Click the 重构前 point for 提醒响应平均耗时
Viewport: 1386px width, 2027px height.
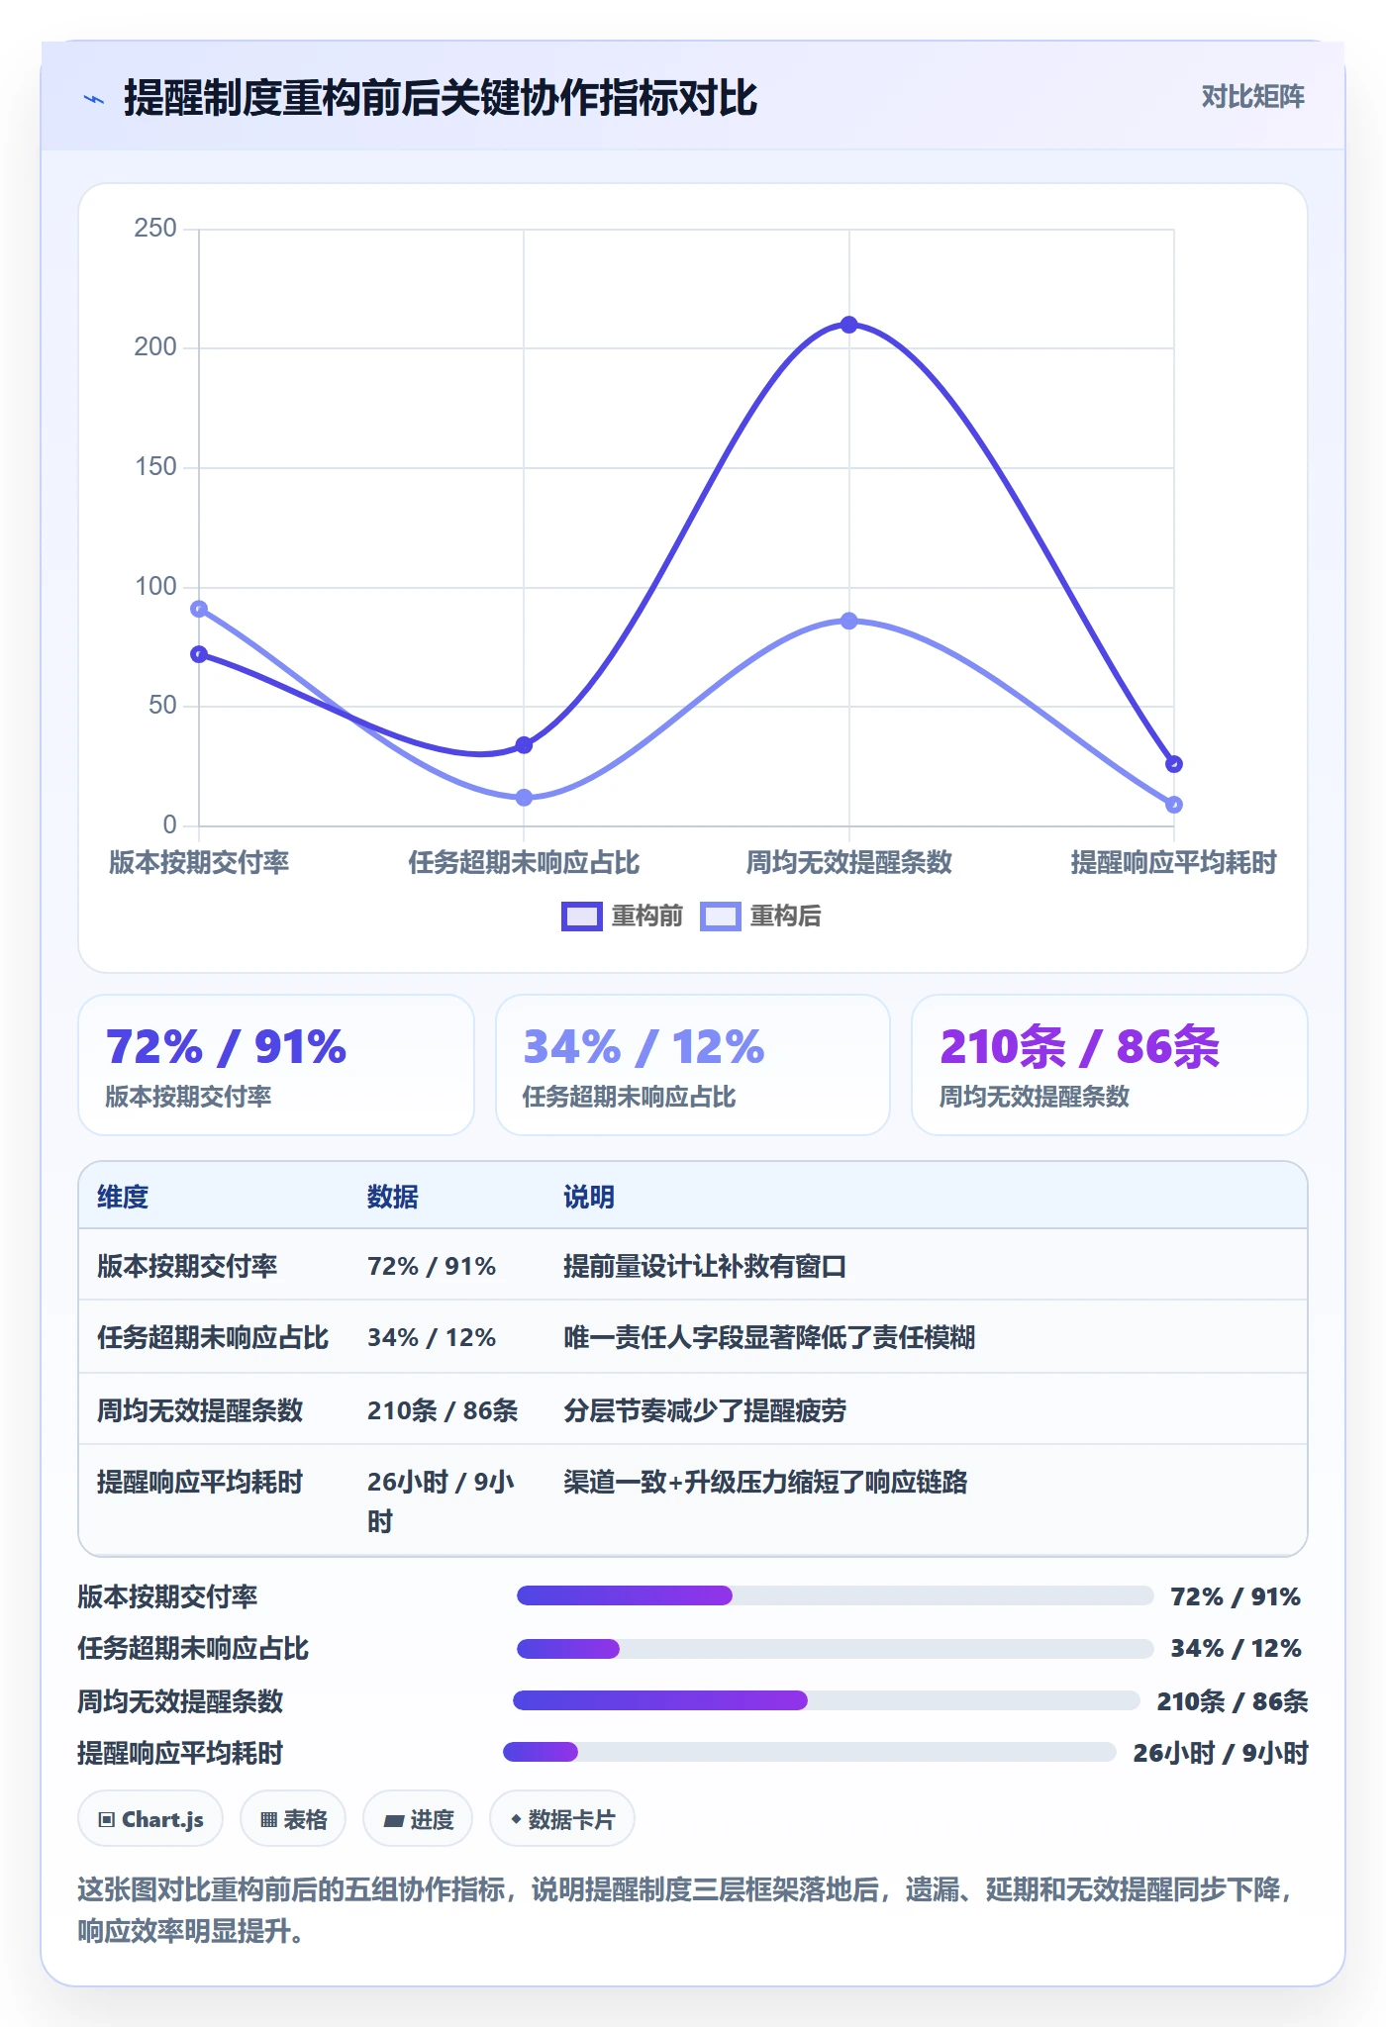pyautogui.click(x=1173, y=764)
